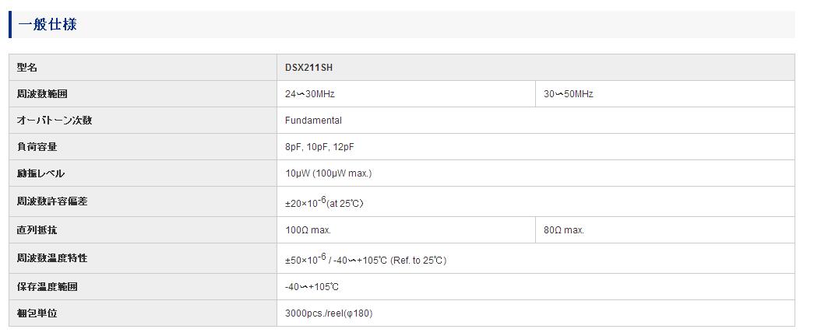Select the 負荷容量 row label
814x336 pixels.
(37, 147)
